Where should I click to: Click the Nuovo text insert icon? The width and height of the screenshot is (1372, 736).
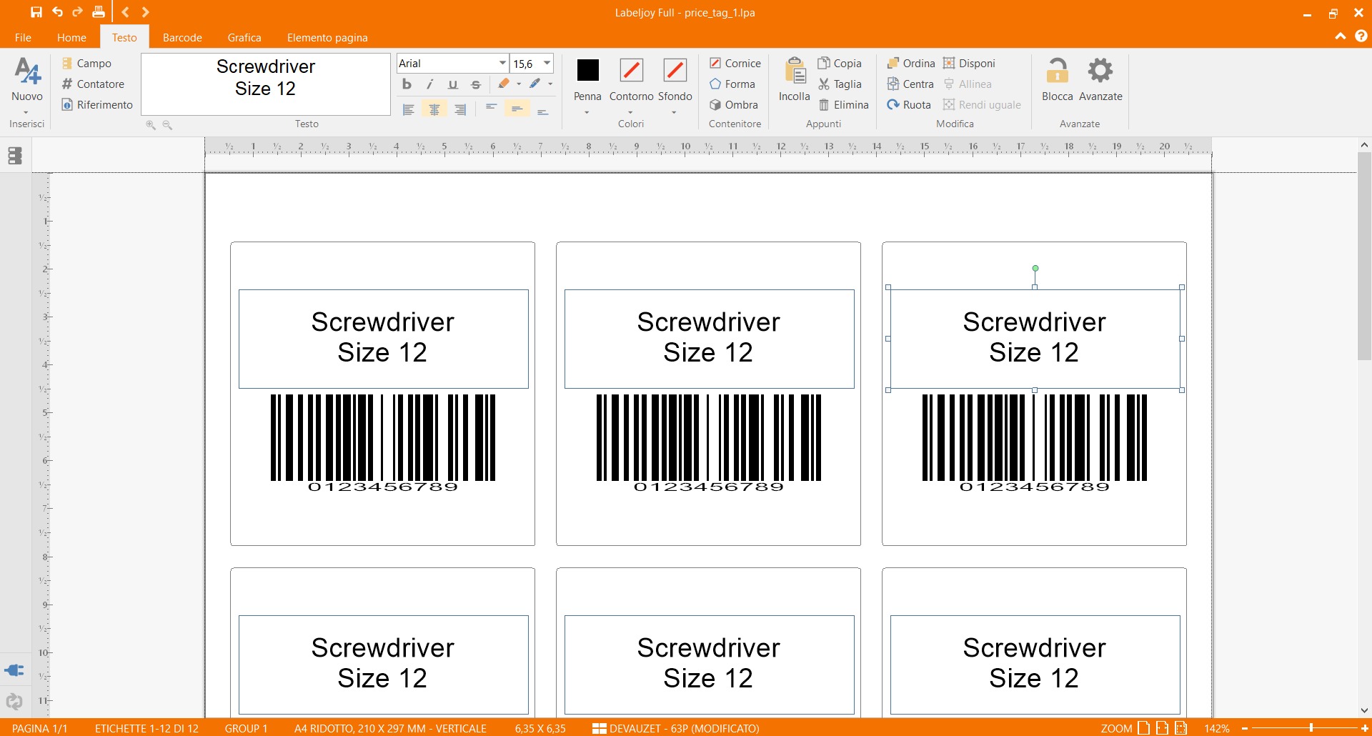click(27, 71)
